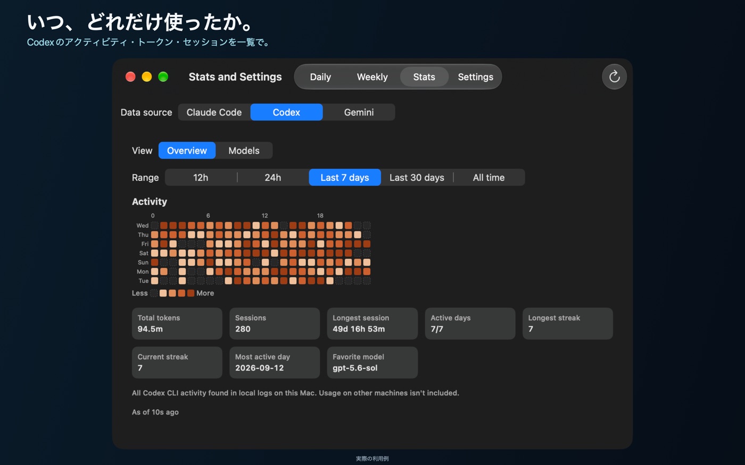This screenshot has width=745, height=465.
Task: Click the Most active day card
Action: (275, 362)
